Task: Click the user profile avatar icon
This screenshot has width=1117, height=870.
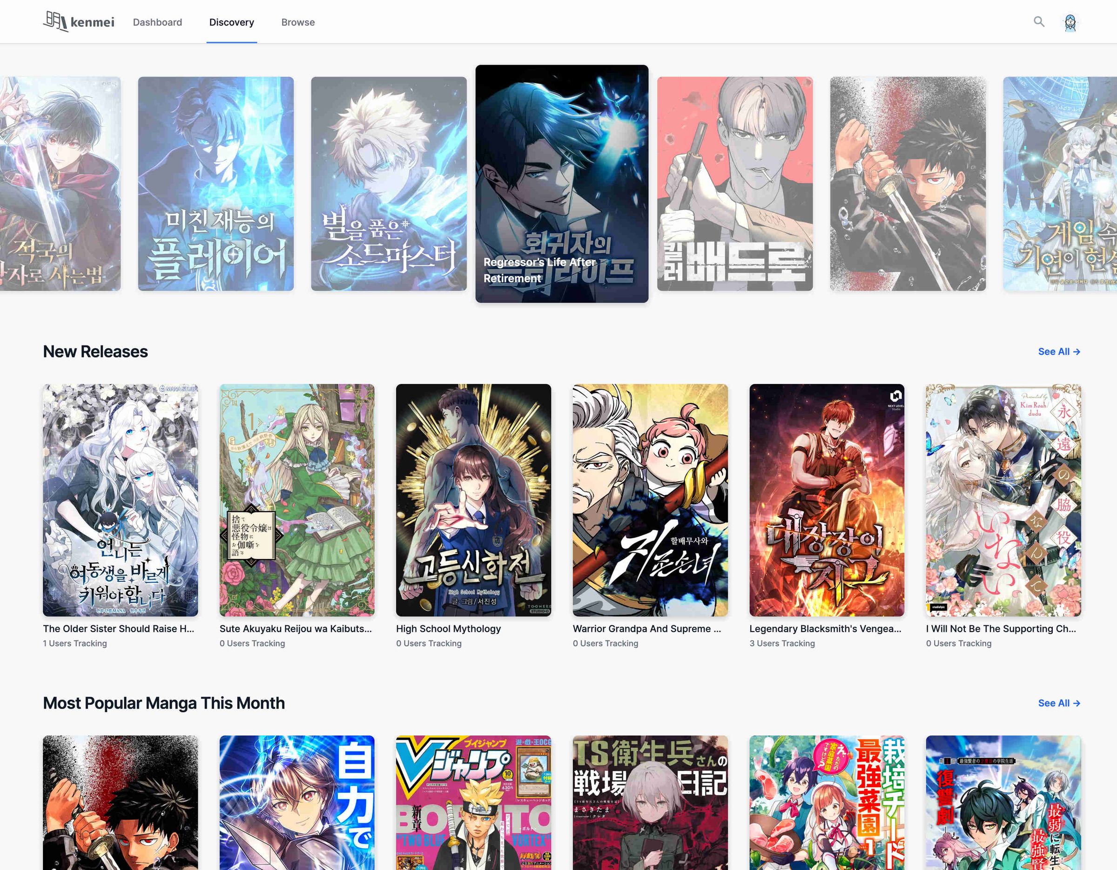Action: point(1070,21)
